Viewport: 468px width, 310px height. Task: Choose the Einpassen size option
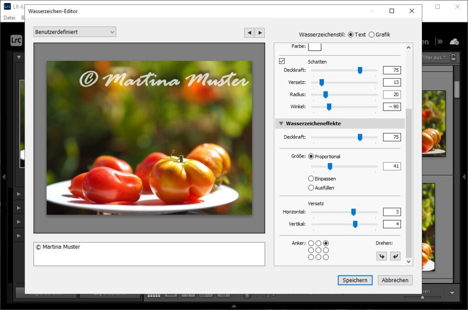tap(311, 179)
